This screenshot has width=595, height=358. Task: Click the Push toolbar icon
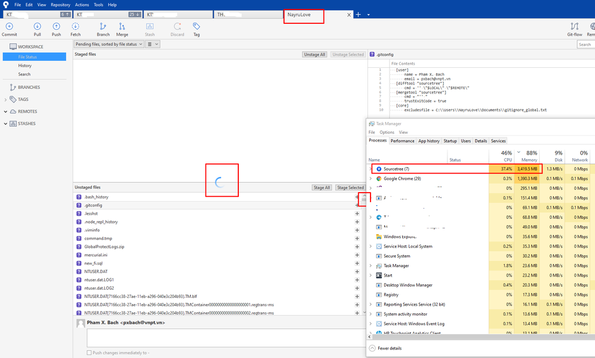pos(56,26)
